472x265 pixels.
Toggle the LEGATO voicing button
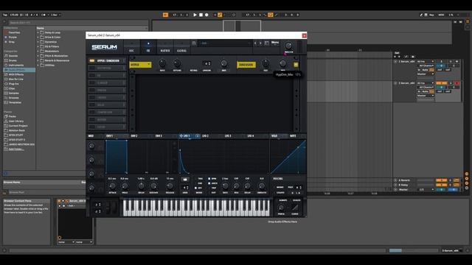[280, 193]
